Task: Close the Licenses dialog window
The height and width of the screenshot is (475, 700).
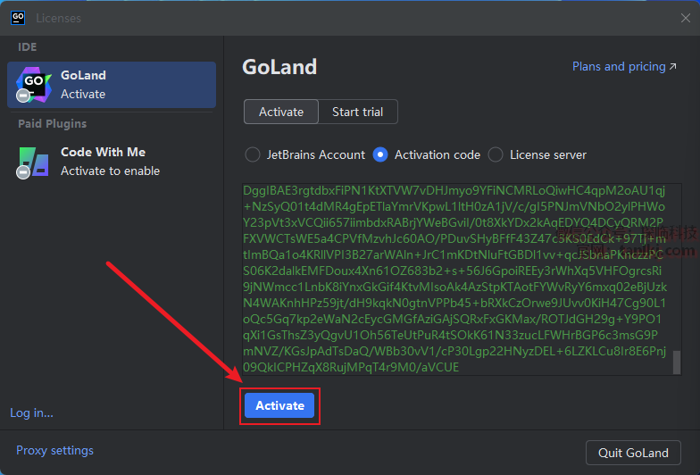Action: (x=685, y=18)
